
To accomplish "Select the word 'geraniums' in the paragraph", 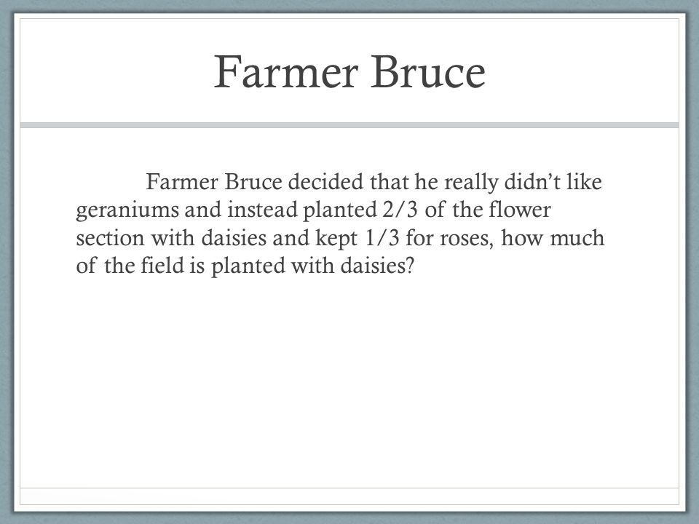I will [x=127, y=211].
